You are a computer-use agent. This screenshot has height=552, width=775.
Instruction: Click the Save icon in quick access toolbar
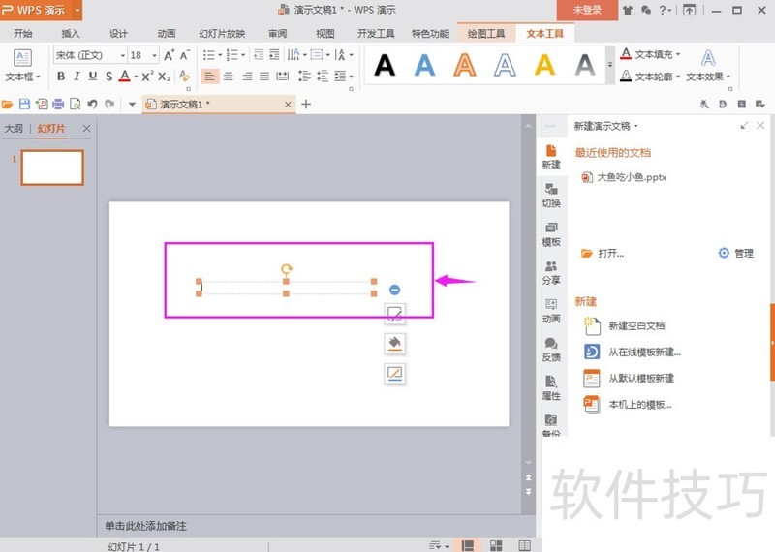(x=25, y=104)
